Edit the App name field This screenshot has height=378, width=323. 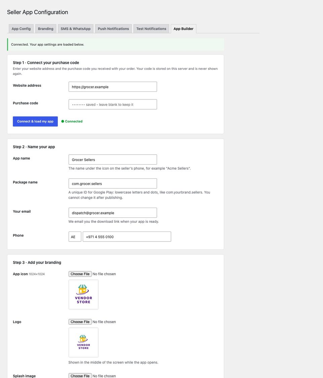coord(113,160)
